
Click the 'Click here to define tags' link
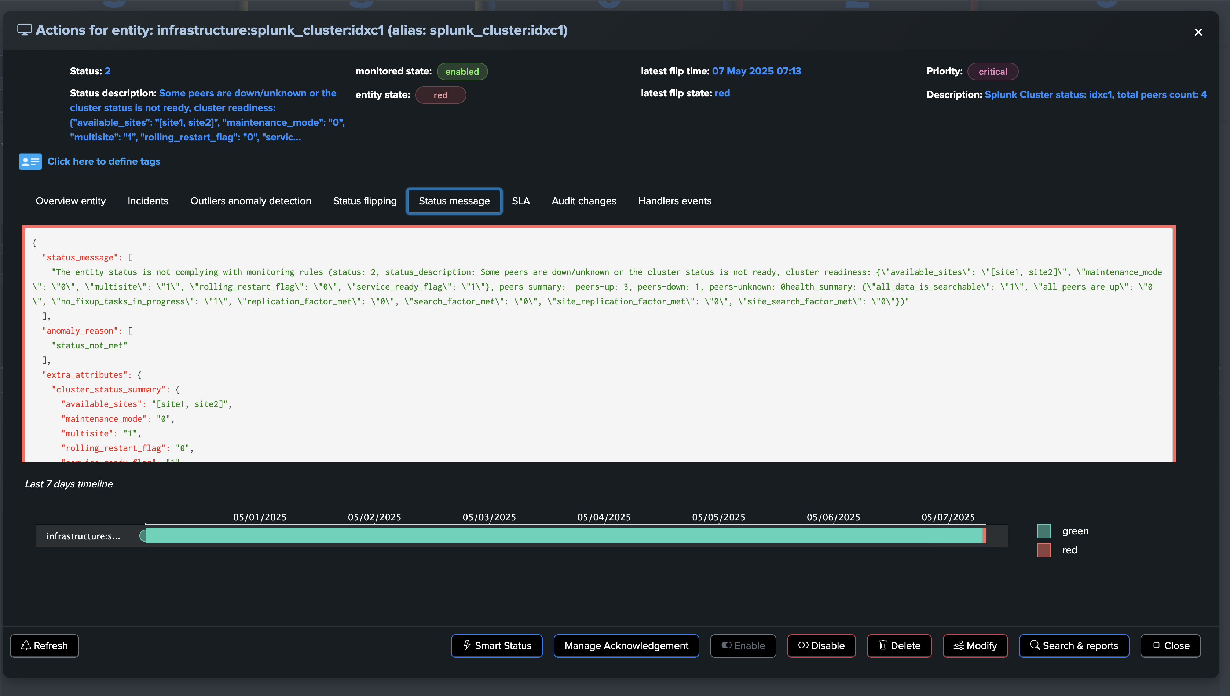(104, 162)
